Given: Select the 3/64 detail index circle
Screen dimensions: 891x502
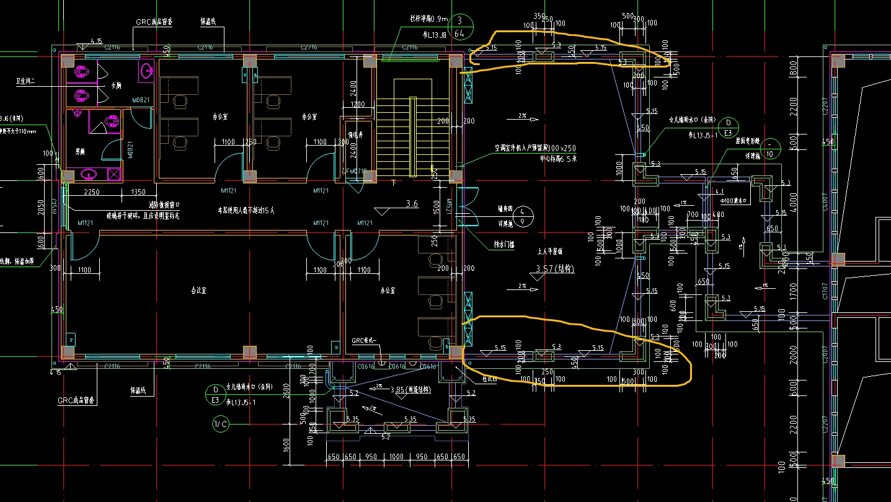Looking at the screenshot, I should 460,27.
